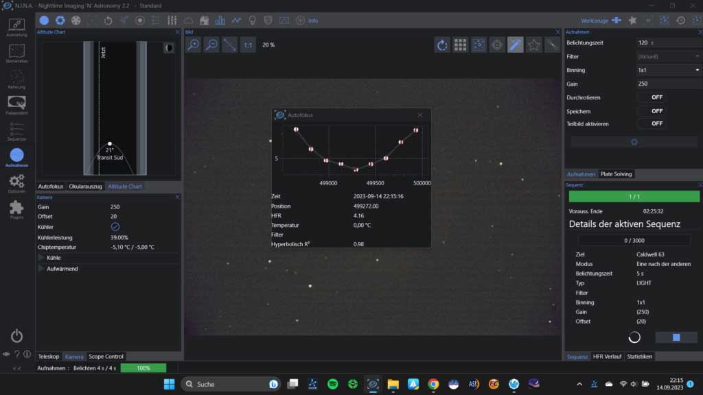This screenshot has height=395, width=703.
Task: Open the Plugins sidebar section
Action: point(16,210)
